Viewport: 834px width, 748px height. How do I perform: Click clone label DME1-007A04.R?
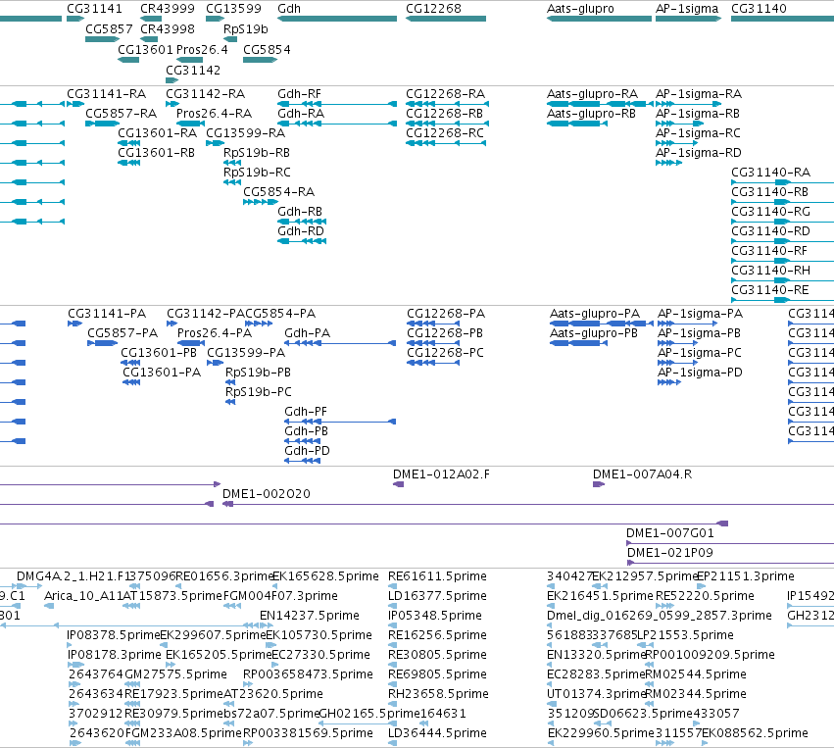coord(643,474)
